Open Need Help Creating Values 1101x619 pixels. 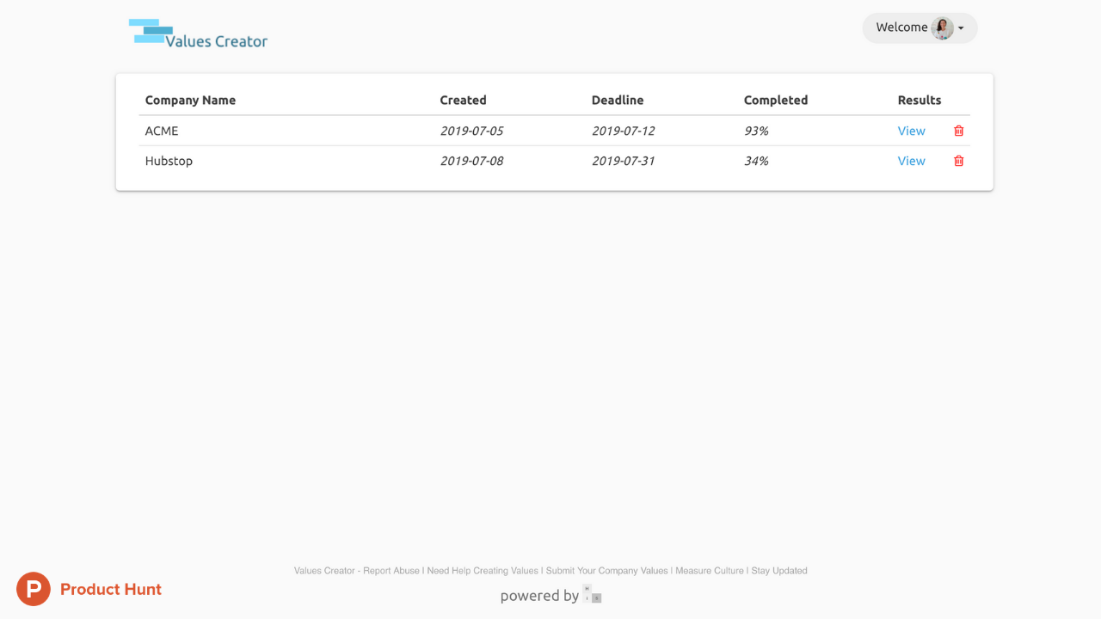(x=481, y=570)
